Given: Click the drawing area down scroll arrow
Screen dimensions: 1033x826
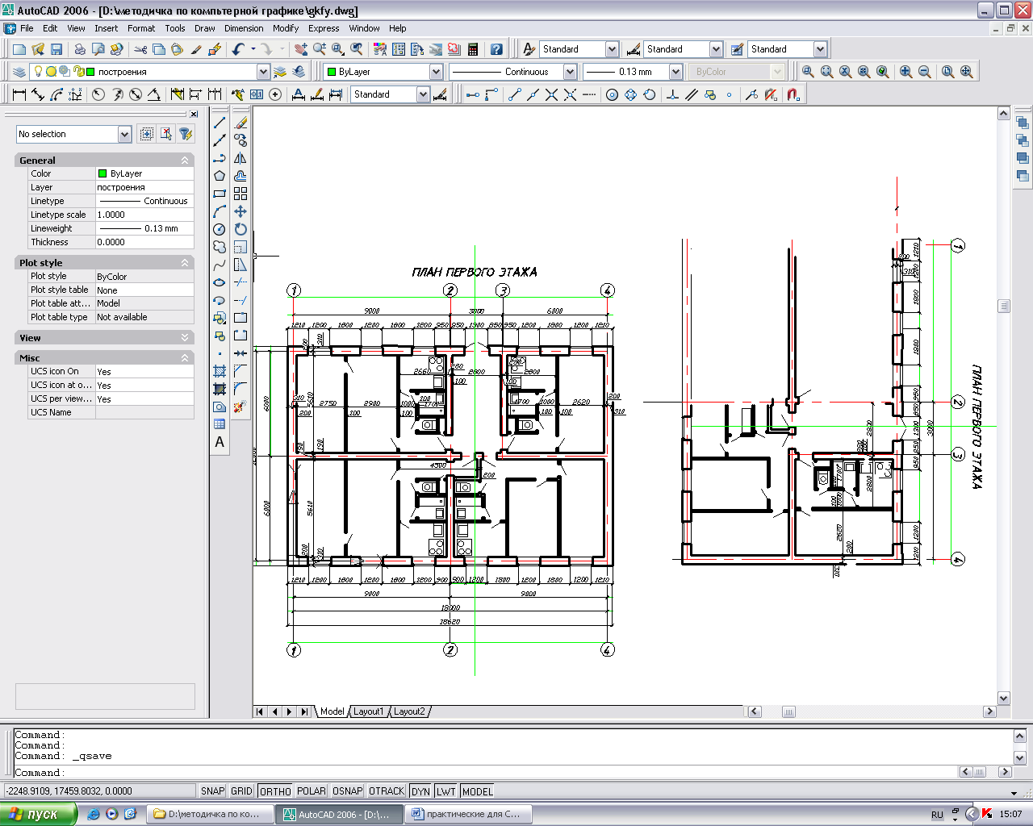Looking at the screenshot, I should pos(1004,699).
